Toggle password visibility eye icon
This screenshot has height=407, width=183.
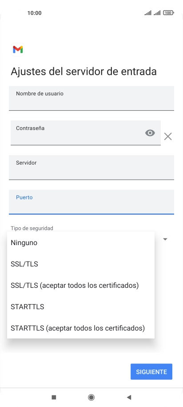(x=150, y=133)
